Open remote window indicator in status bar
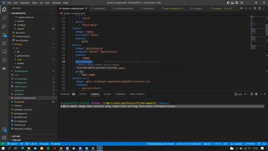 [3, 144]
